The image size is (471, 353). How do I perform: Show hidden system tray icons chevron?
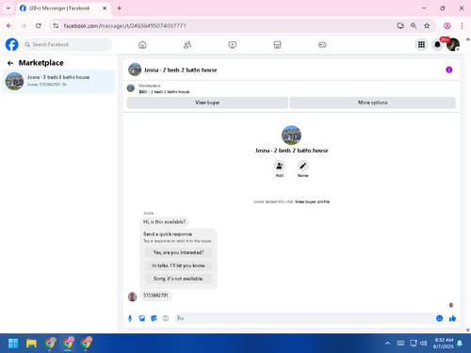coord(387,344)
